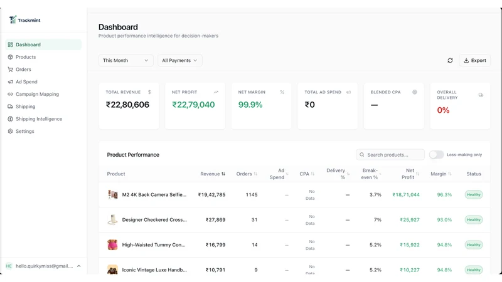Screen dimensions: 502x282
Task: Open the Settings page
Action: pos(43,131)
